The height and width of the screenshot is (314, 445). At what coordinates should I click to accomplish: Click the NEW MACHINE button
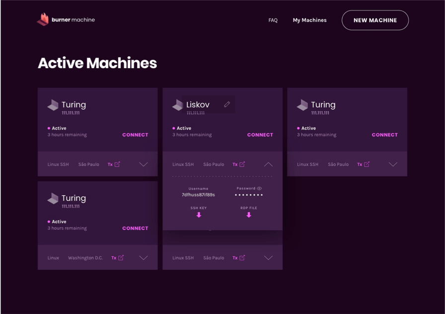375,20
